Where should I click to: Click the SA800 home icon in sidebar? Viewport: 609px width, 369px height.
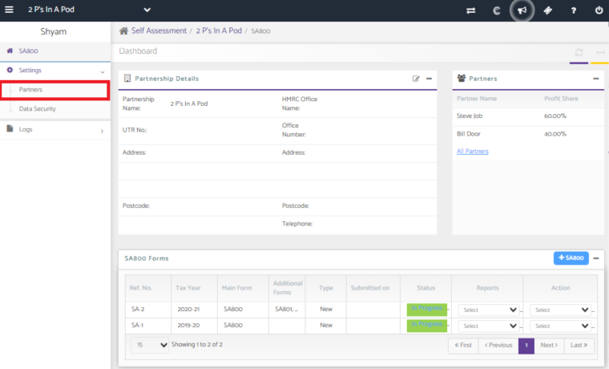[x=10, y=51]
